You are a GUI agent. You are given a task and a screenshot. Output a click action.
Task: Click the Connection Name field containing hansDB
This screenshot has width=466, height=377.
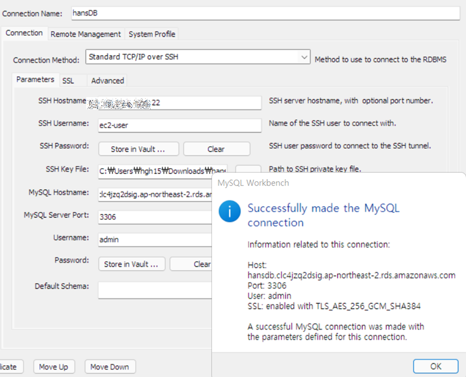(x=265, y=14)
